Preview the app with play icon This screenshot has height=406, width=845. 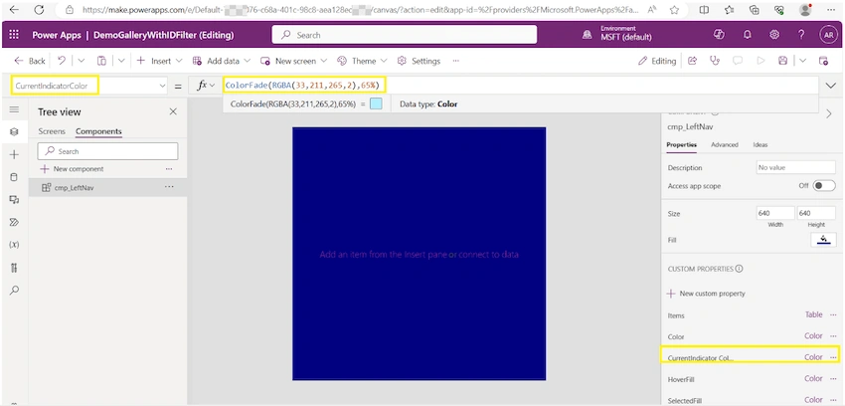760,61
